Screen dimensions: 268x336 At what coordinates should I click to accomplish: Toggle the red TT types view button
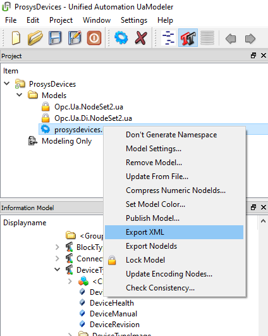coord(188,38)
